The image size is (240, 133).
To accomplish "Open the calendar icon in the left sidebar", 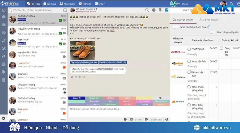I will point(4,64).
